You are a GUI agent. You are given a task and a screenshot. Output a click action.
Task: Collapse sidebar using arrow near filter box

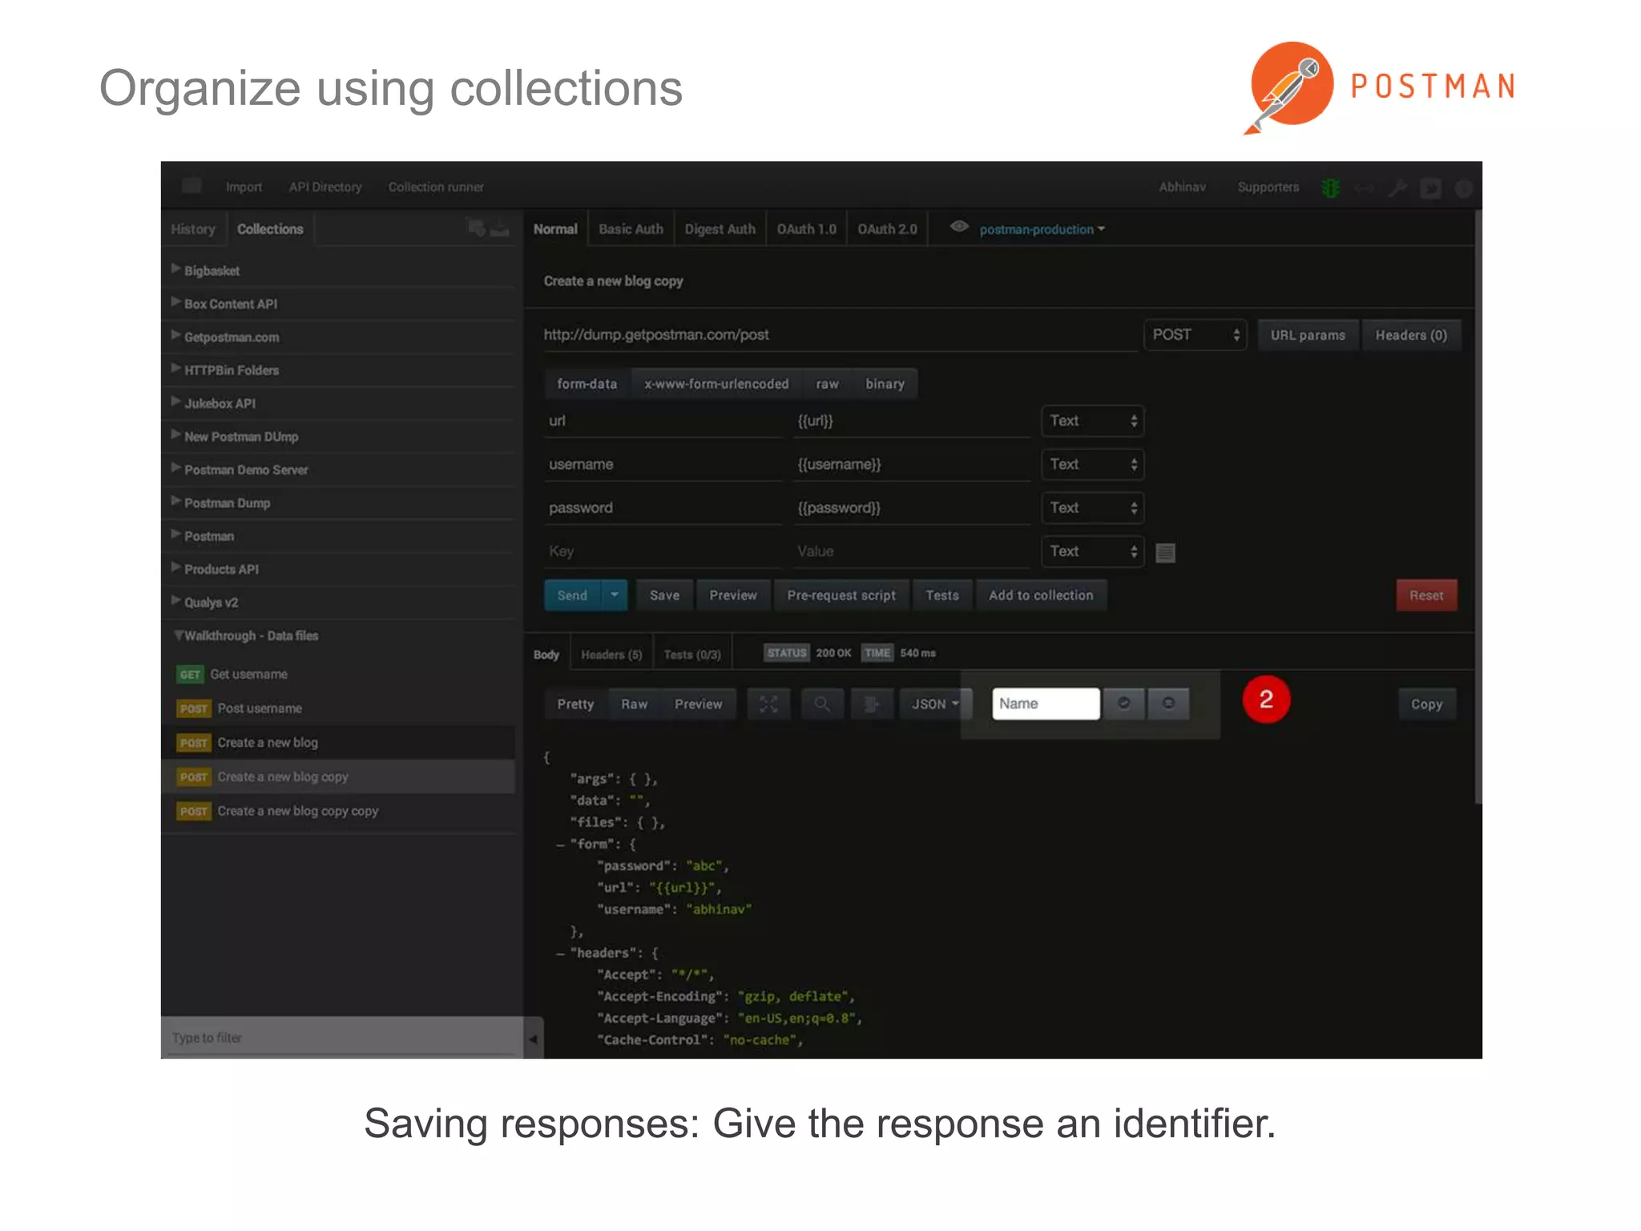pos(533,1039)
